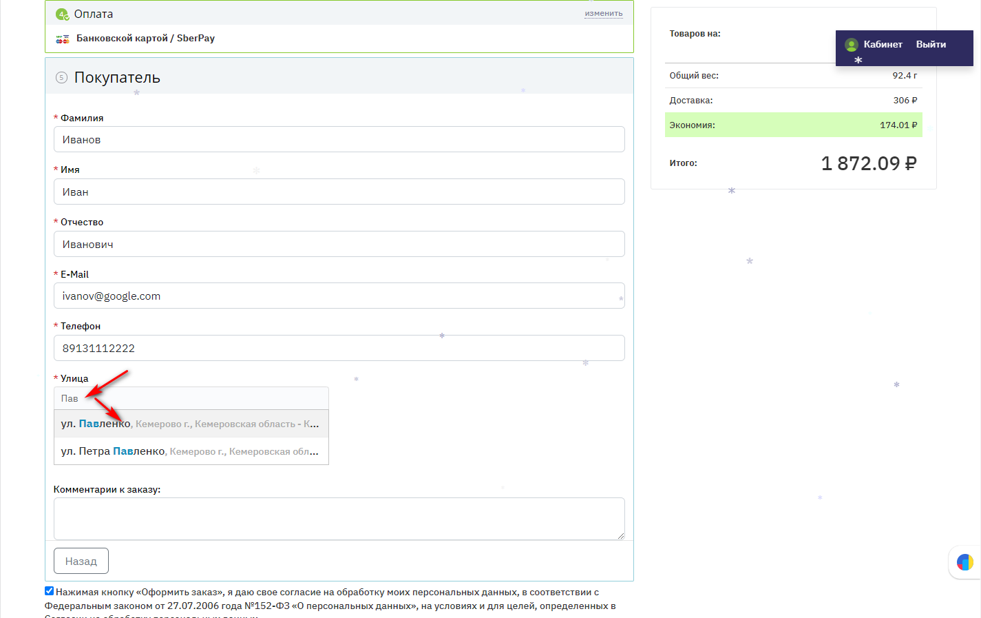
Task: Click into the Имя input field
Action: (339, 192)
